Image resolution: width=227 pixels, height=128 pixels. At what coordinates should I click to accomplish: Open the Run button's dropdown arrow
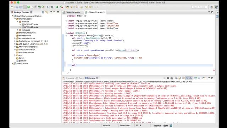[x=59, y=7]
